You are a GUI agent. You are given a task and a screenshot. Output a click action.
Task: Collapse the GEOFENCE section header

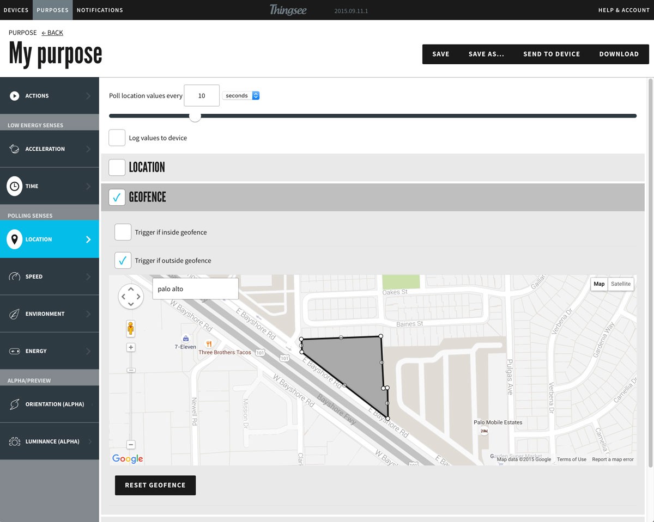(x=373, y=197)
